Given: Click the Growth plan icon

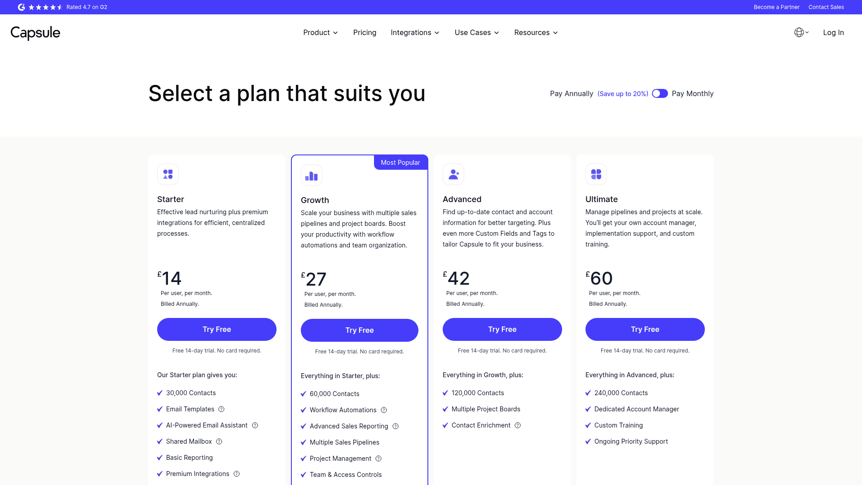Looking at the screenshot, I should coord(311,175).
